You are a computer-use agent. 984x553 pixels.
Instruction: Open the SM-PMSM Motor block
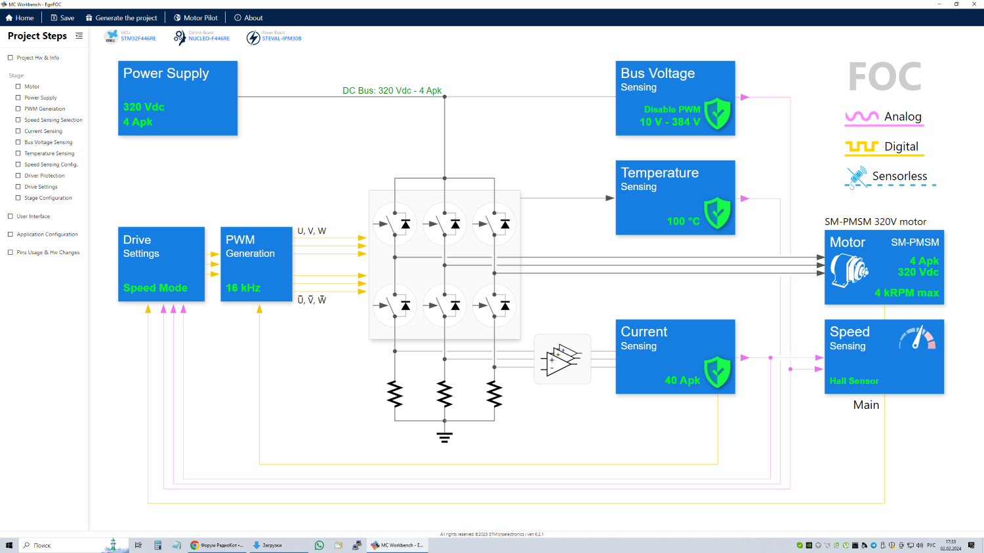(x=884, y=267)
